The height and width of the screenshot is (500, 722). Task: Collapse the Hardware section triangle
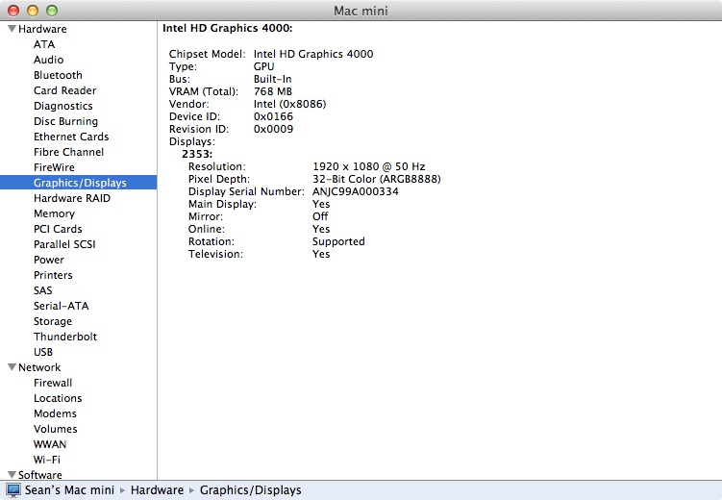pos(12,29)
